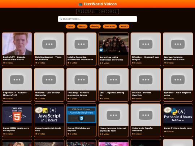Click the eye views icon under Vegetta777
The image size is (195, 146).
tap(4, 98)
